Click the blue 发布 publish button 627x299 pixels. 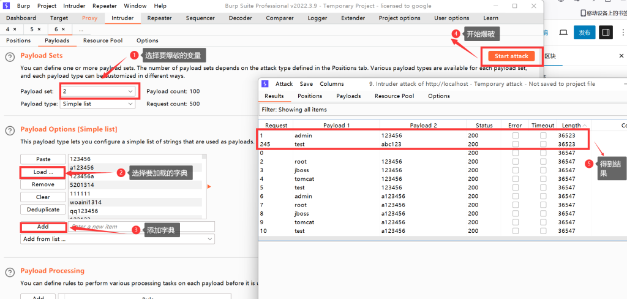(x=585, y=32)
